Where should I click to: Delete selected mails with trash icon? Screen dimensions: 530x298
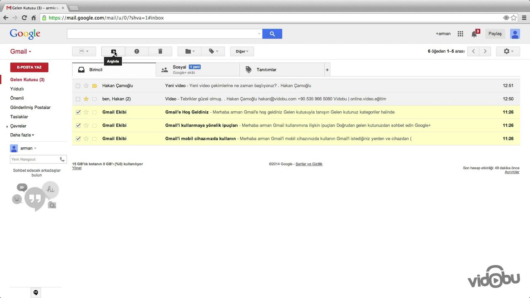point(160,51)
